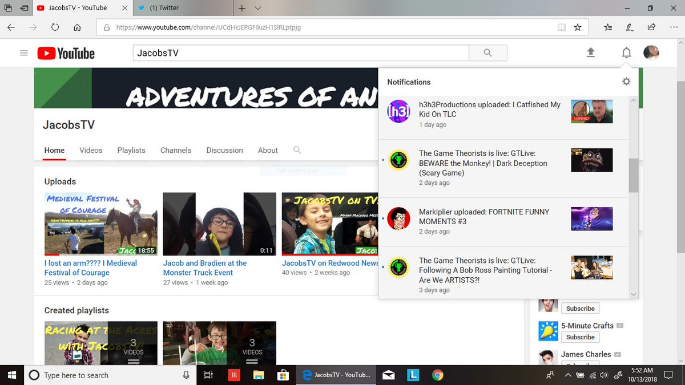
Task: Click Game Theorists avatar on BEWARE the Monkey
Action: pyautogui.click(x=398, y=160)
